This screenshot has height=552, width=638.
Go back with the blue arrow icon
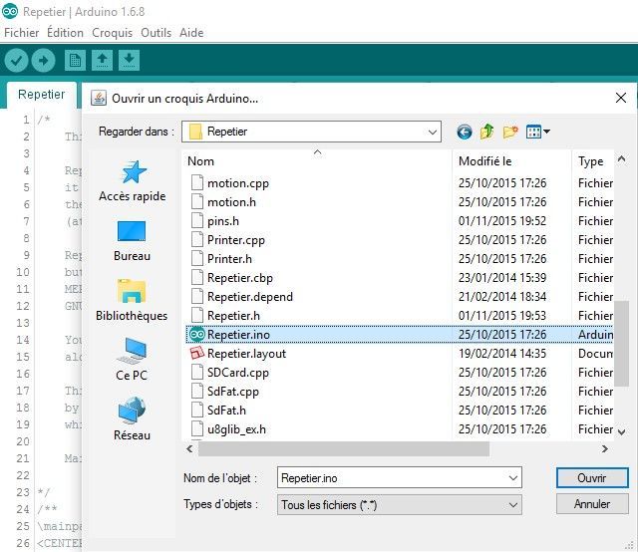(x=465, y=132)
